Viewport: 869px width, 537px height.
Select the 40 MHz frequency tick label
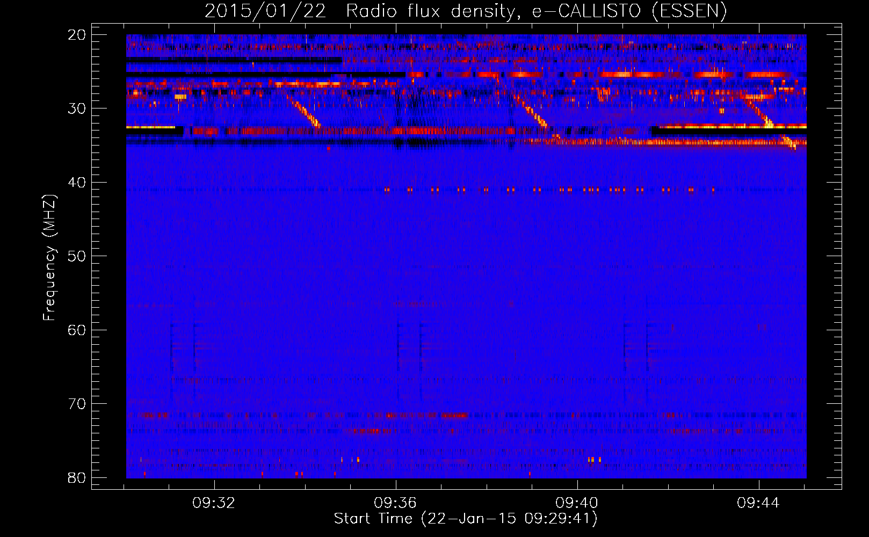[77, 183]
